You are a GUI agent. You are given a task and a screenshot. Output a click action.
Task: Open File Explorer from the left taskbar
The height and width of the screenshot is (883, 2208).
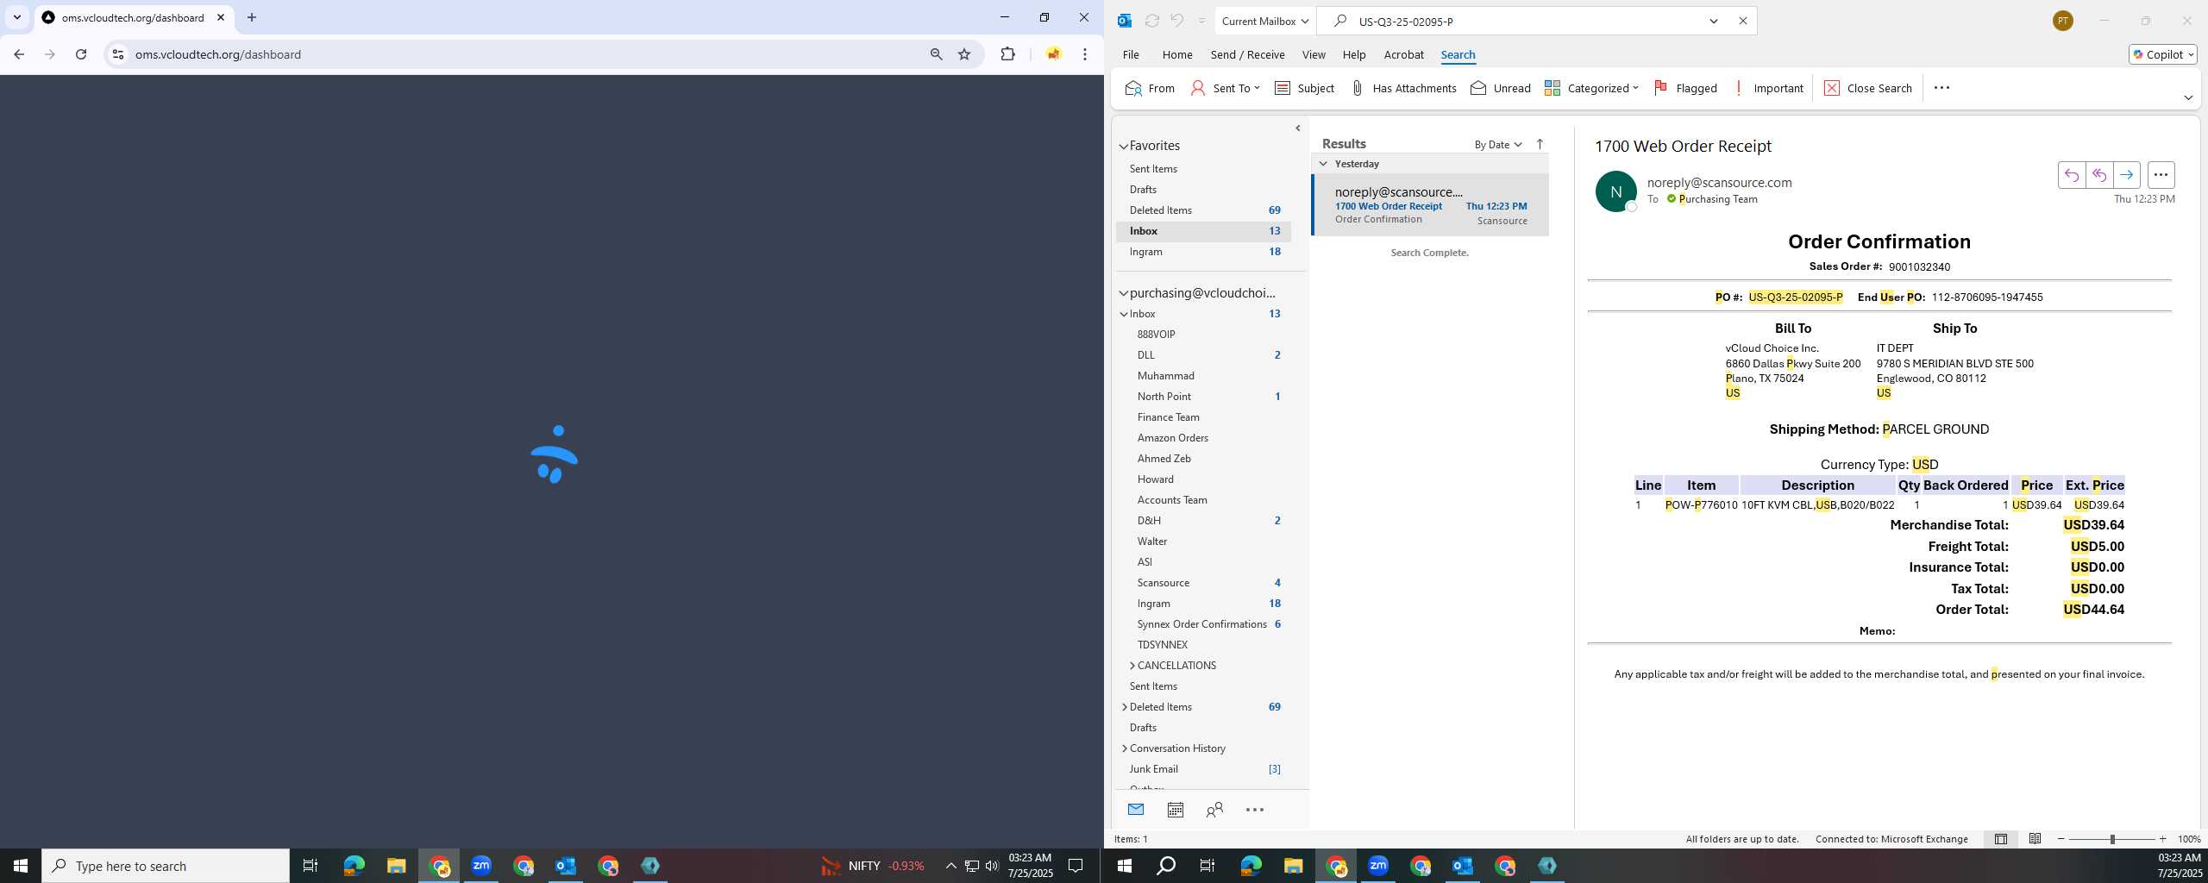(x=396, y=866)
